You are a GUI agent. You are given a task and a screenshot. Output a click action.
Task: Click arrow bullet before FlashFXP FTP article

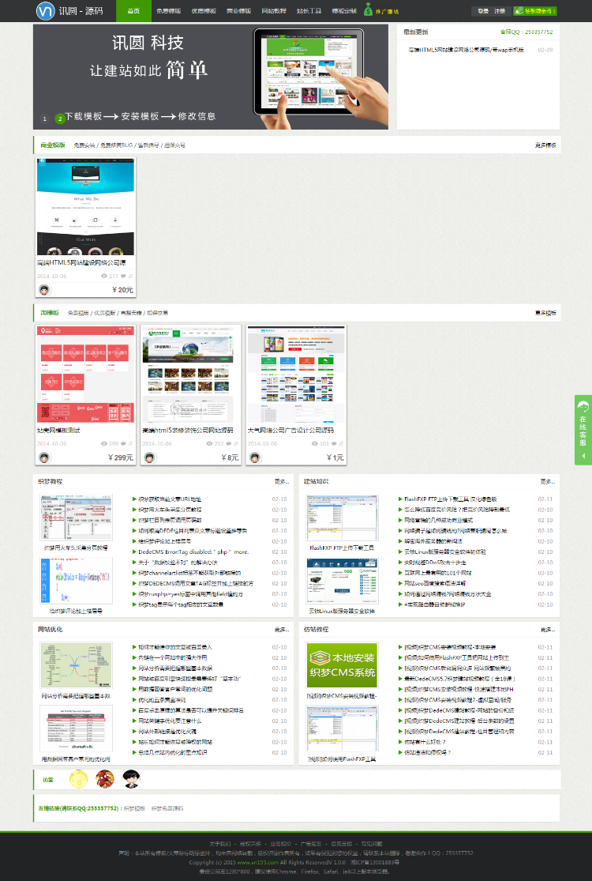(x=401, y=499)
